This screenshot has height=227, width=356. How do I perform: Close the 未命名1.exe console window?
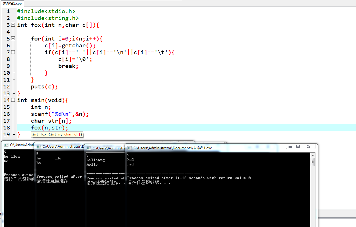308,147
